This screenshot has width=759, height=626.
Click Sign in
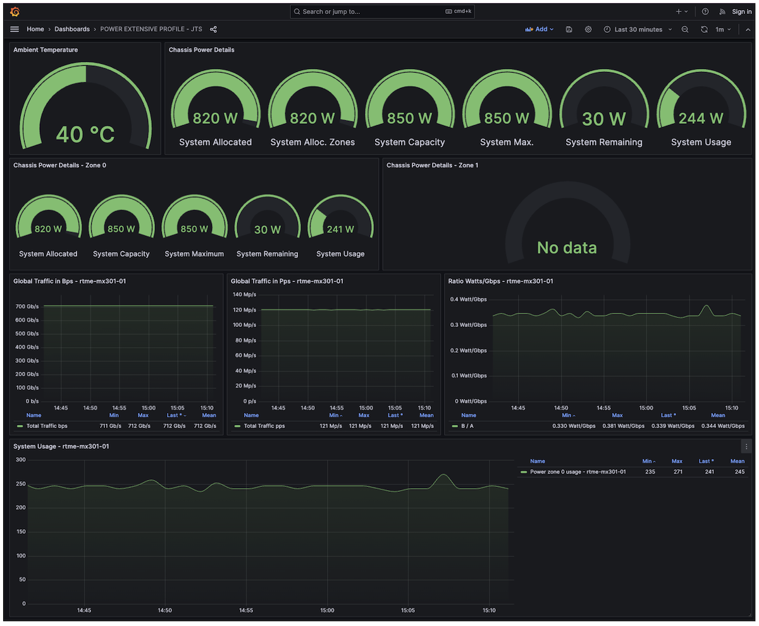(741, 11)
